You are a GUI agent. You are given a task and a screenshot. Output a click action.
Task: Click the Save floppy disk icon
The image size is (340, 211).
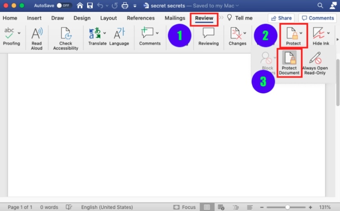90,6
